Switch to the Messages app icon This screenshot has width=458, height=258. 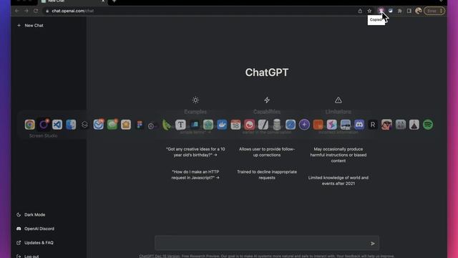tap(112, 125)
